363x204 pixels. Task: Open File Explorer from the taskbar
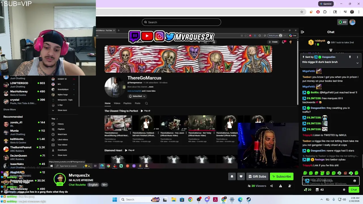tap(174, 199)
